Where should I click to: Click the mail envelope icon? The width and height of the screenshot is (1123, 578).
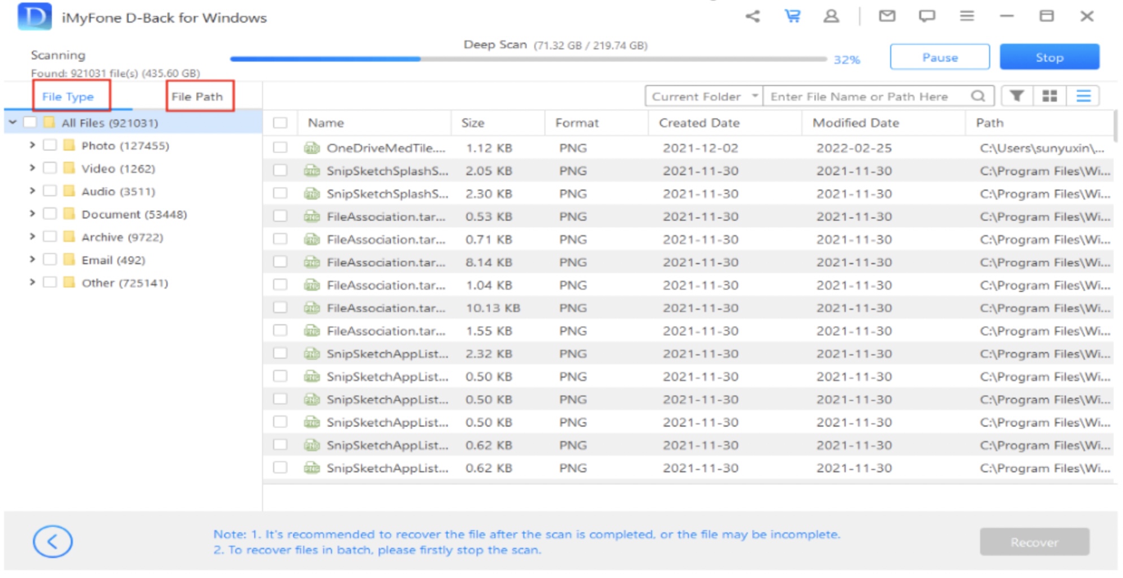click(x=887, y=16)
